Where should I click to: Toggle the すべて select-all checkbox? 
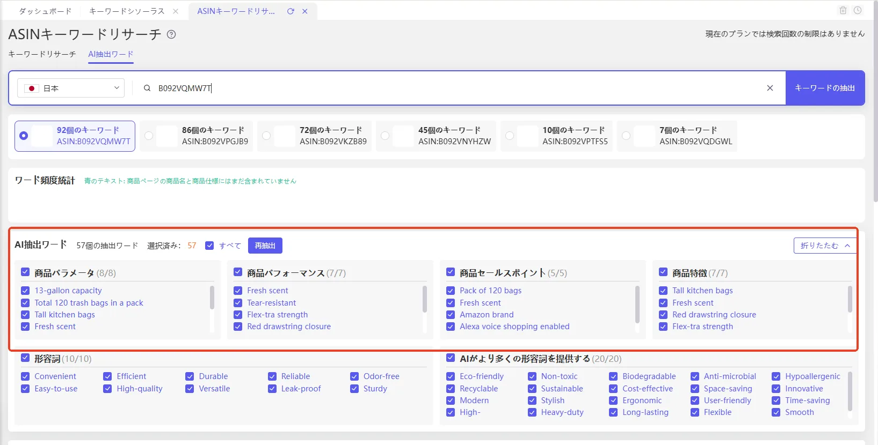pyautogui.click(x=209, y=246)
